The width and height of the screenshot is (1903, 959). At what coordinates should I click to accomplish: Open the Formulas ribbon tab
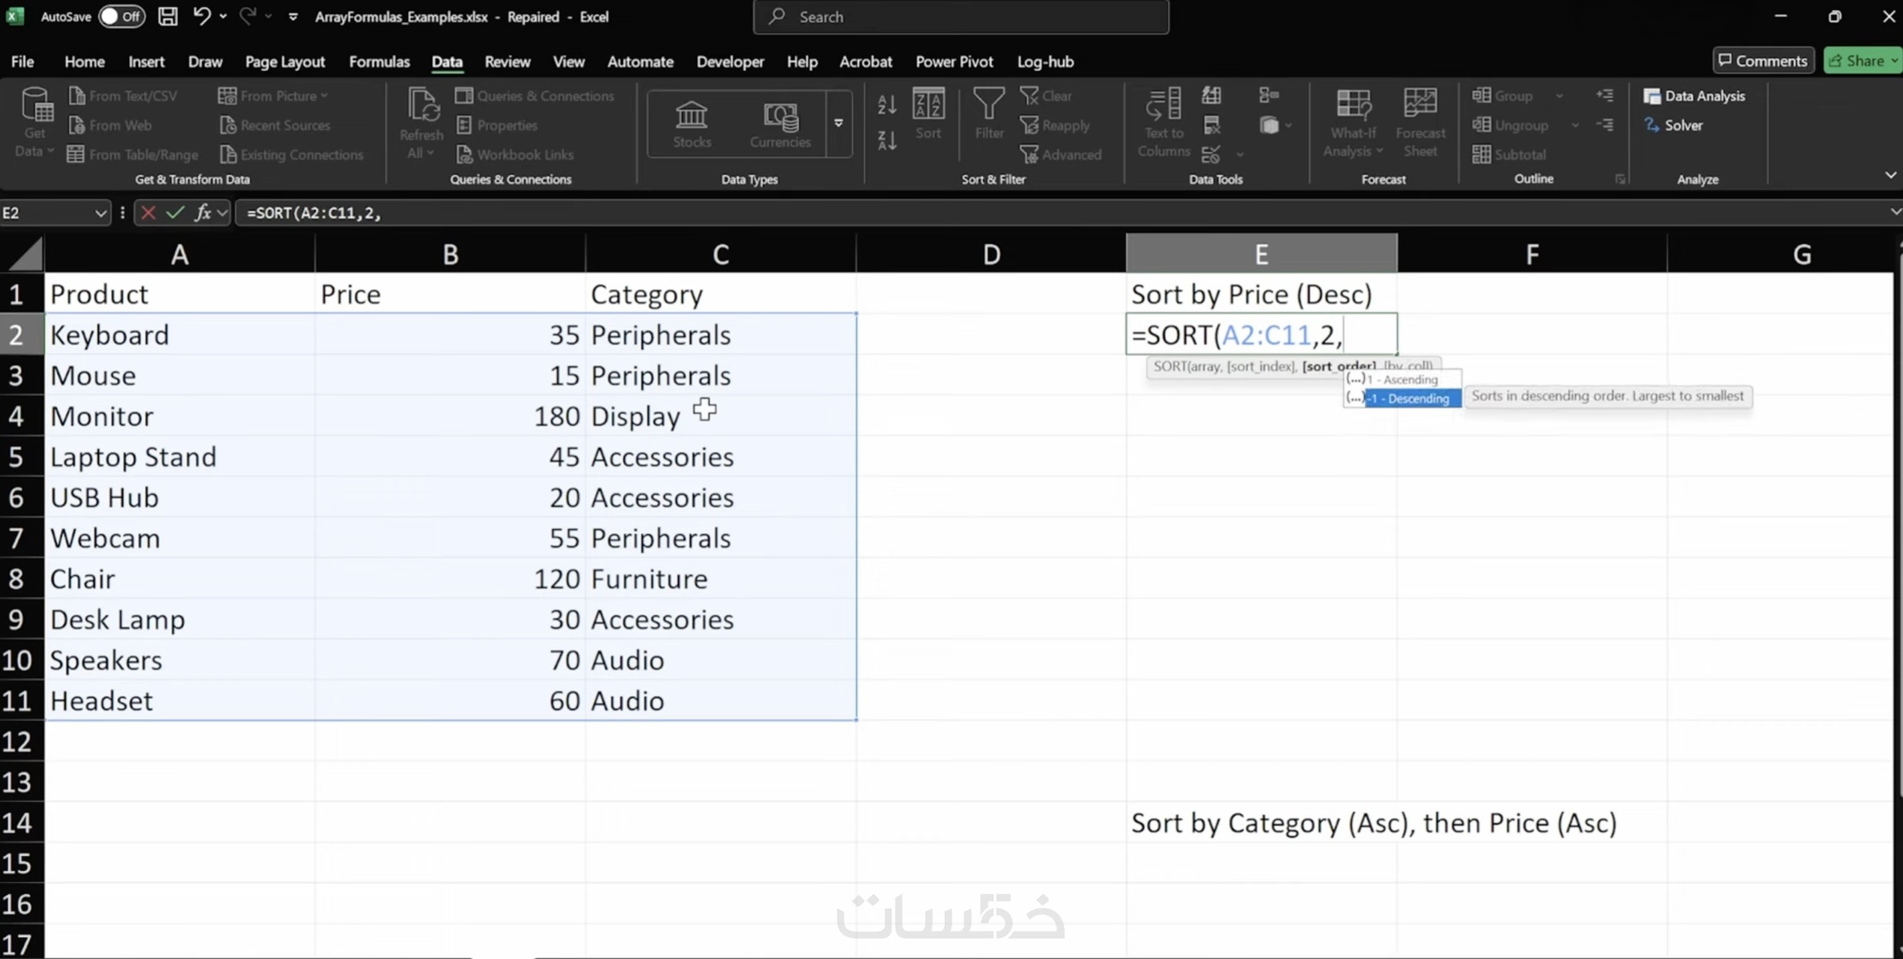(379, 62)
